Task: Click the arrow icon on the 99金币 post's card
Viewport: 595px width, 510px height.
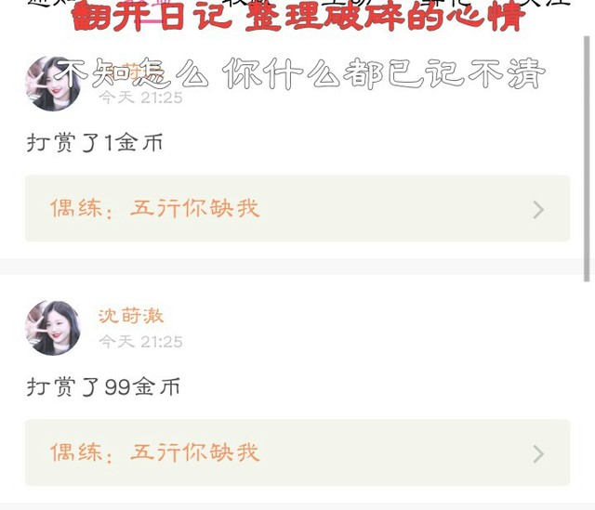Action: pos(538,454)
